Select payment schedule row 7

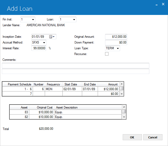61,94
